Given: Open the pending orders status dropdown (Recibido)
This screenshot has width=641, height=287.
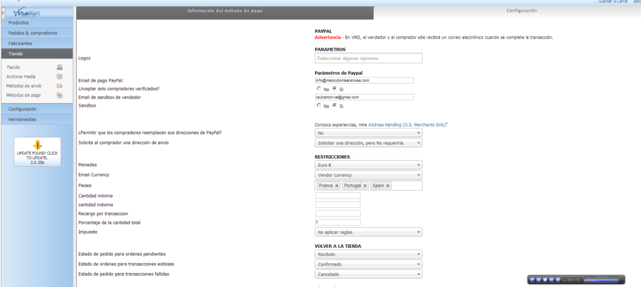Looking at the screenshot, I should coord(368,254).
